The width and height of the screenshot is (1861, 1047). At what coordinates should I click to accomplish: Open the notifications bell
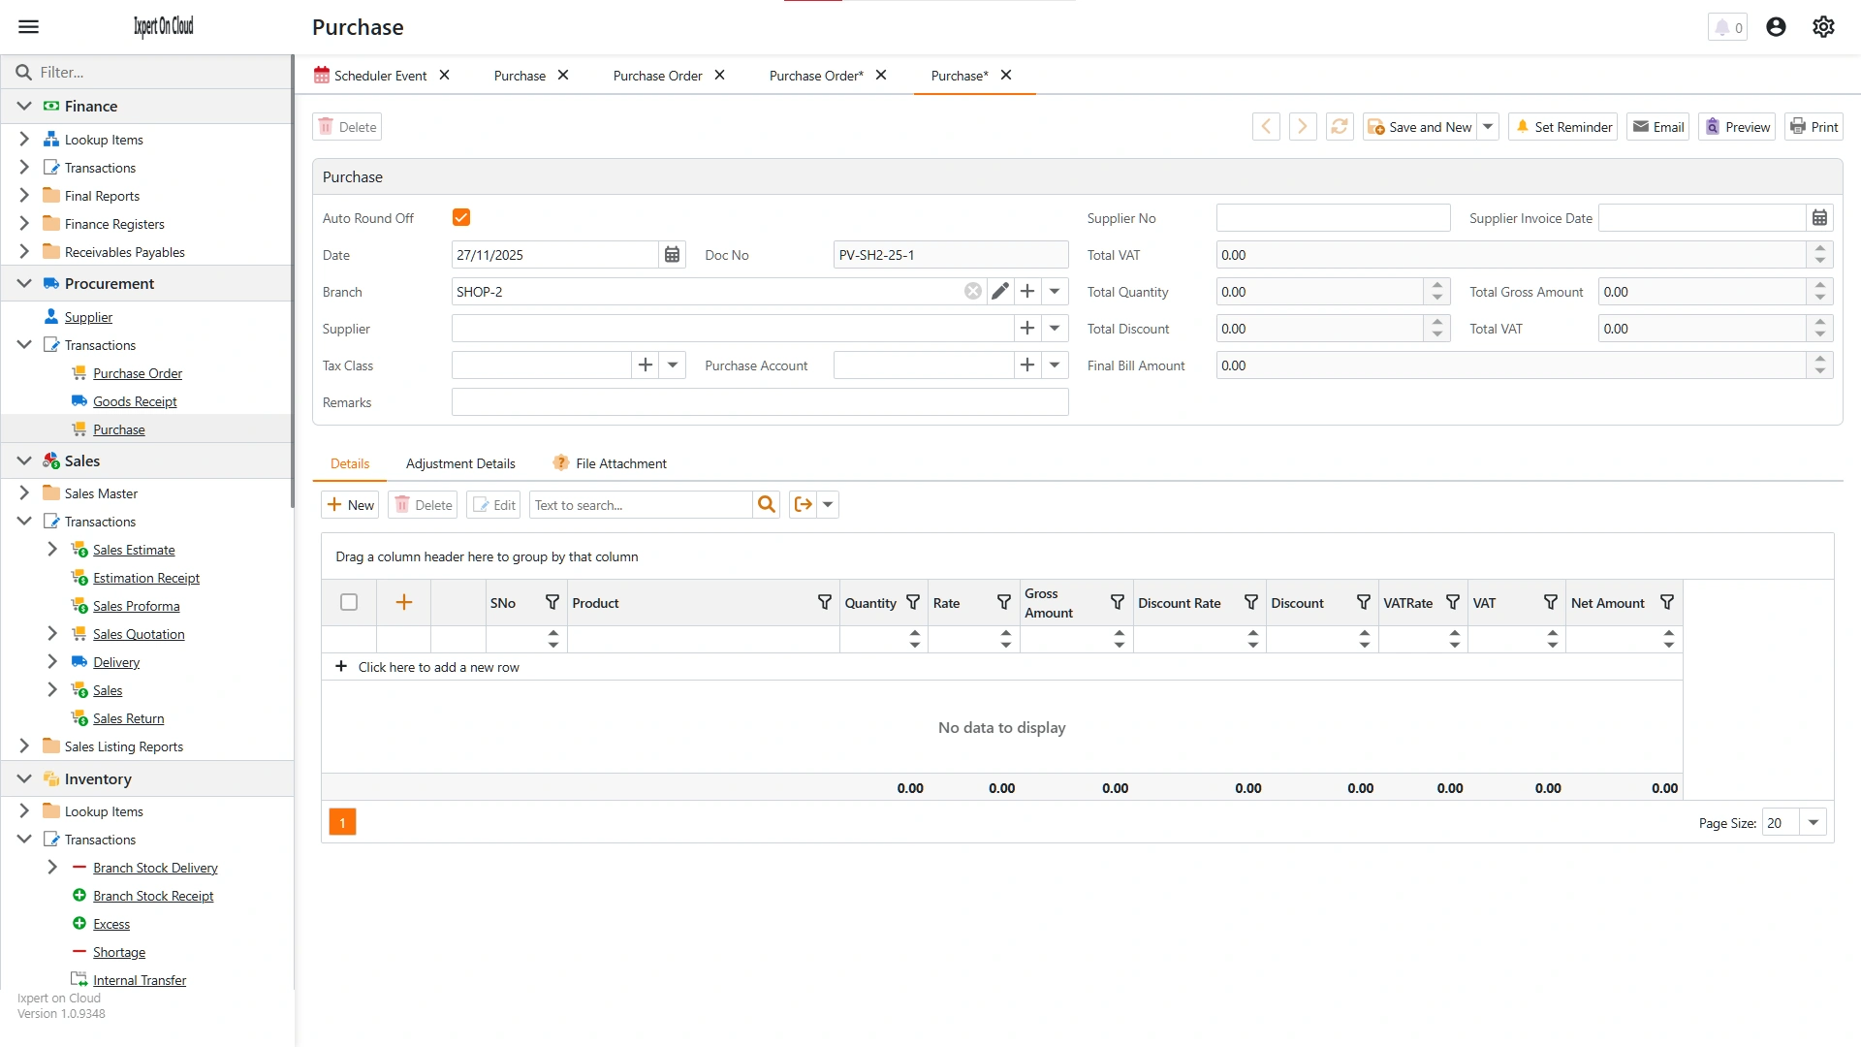[x=1723, y=27]
